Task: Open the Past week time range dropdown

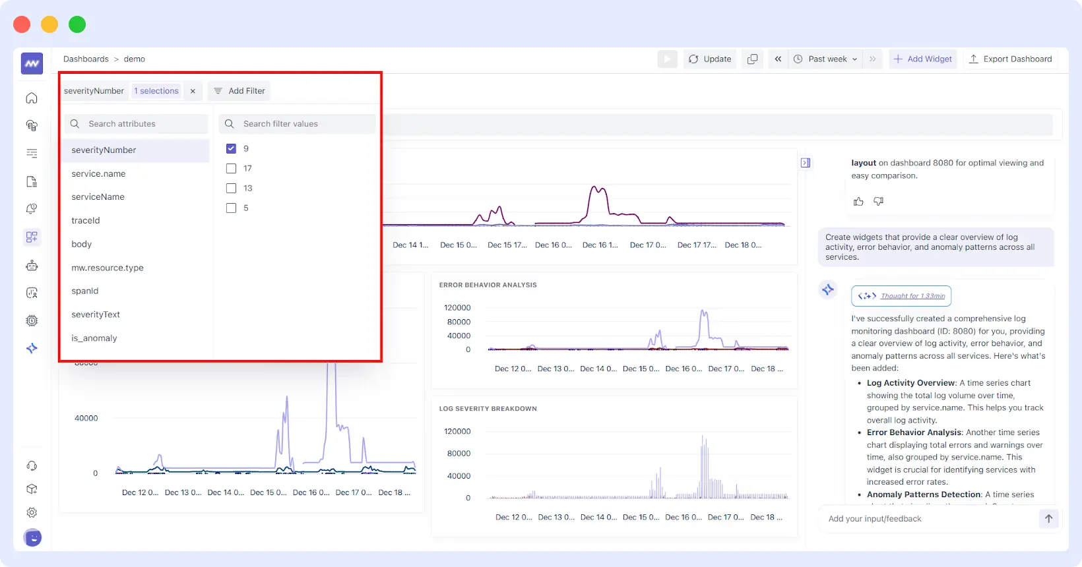Action: pyautogui.click(x=825, y=59)
